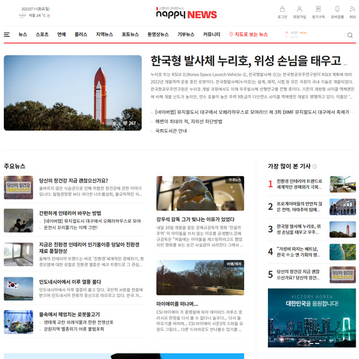359x359 pixels.
Task: Open the 플러스 menu
Action: 81,34
